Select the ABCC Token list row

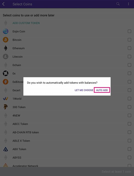tap(67, 124)
